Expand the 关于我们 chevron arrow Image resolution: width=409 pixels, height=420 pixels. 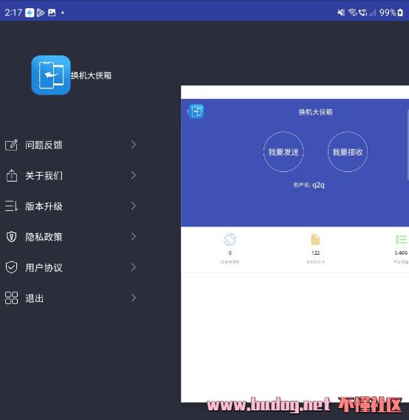[134, 176]
